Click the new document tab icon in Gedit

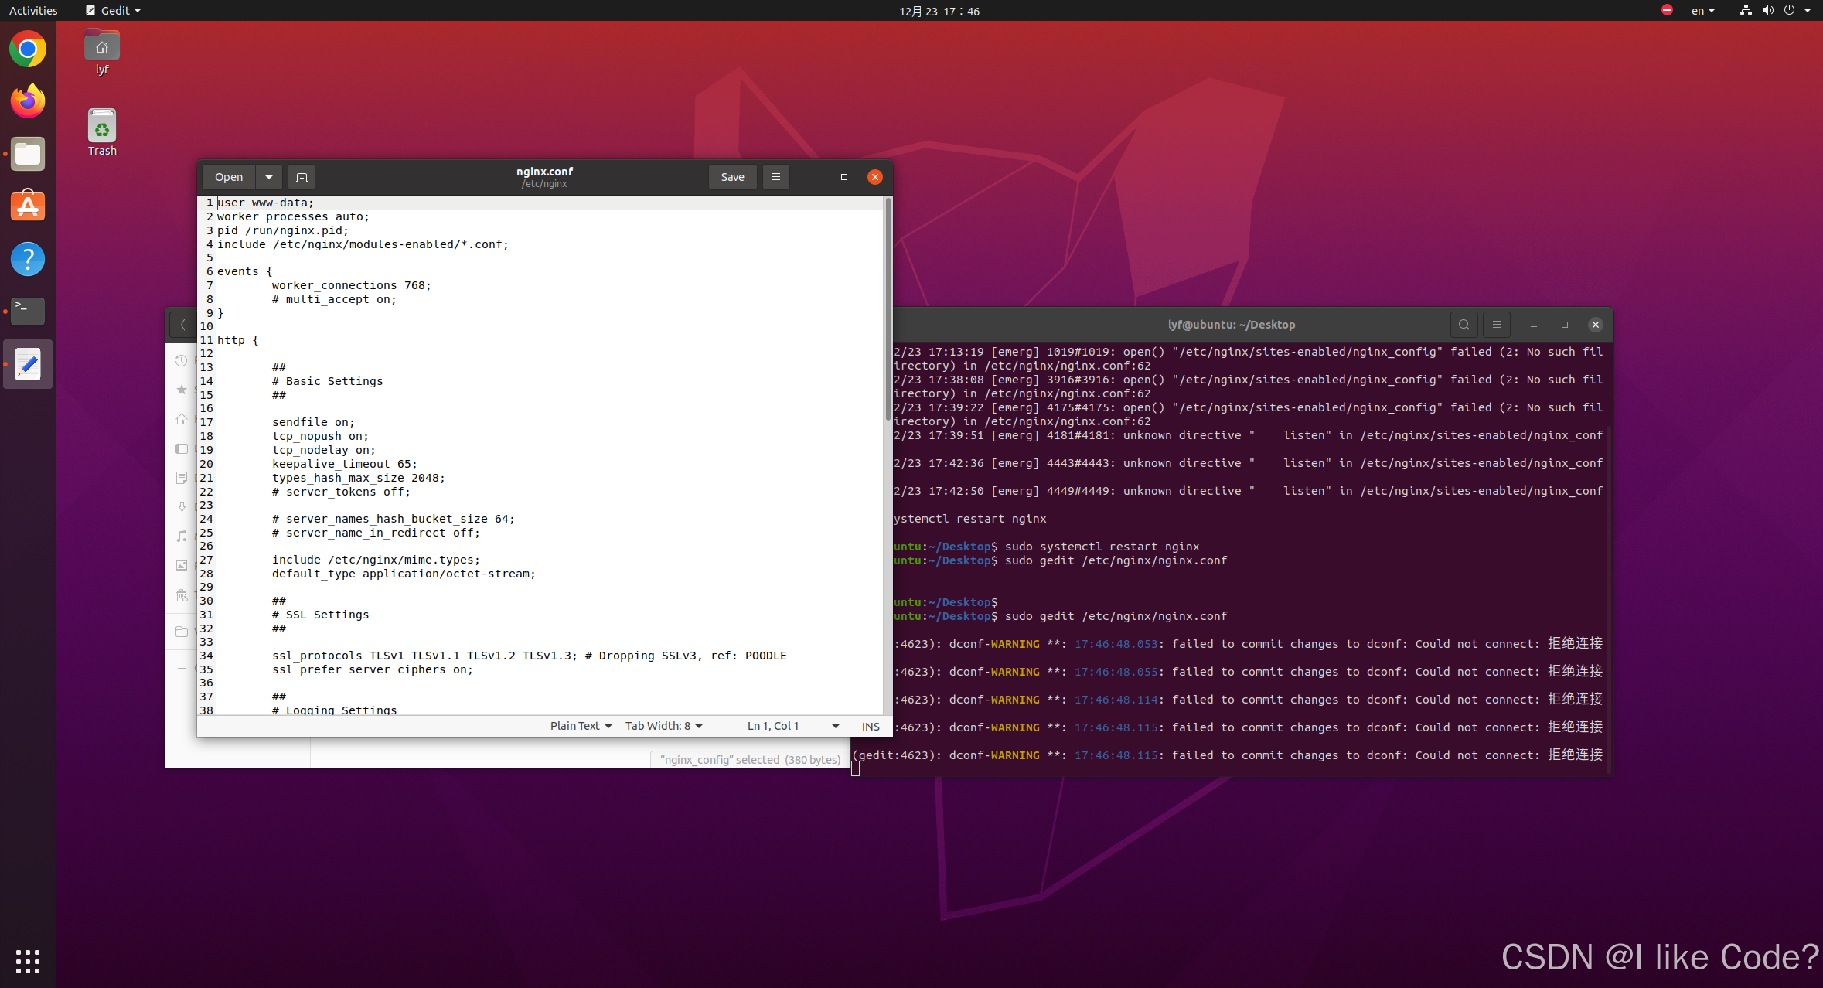[302, 177]
